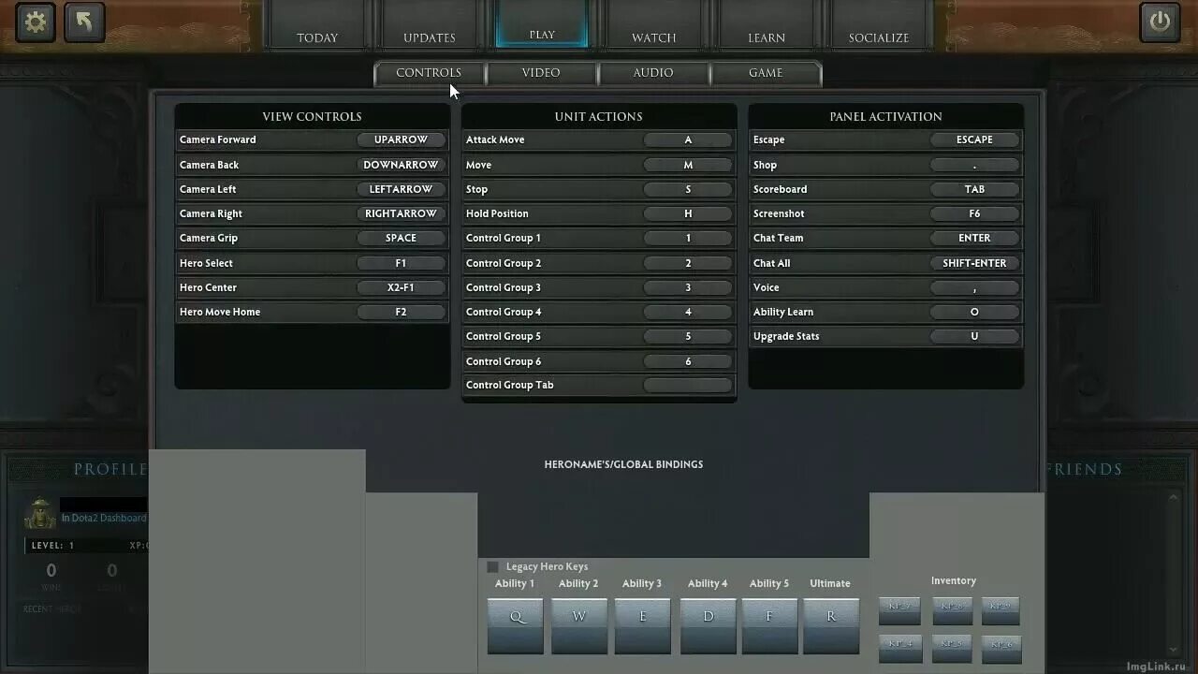Change Camera Grip binding SPACE

click(401, 238)
